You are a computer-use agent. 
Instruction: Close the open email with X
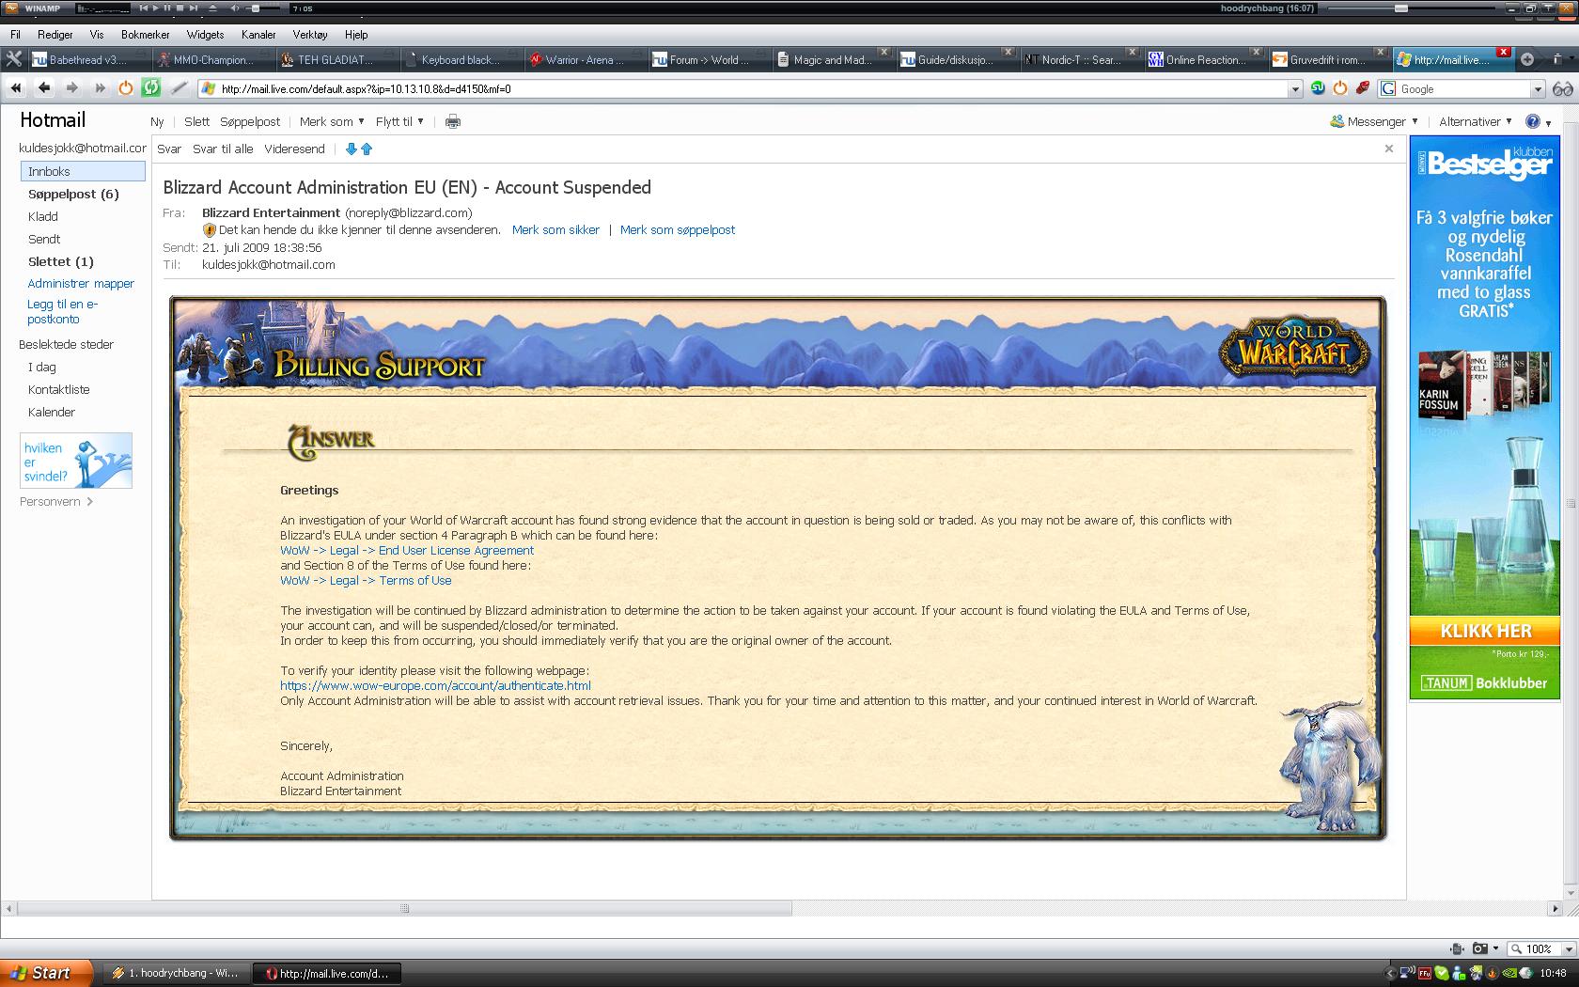[x=1389, y=149]
